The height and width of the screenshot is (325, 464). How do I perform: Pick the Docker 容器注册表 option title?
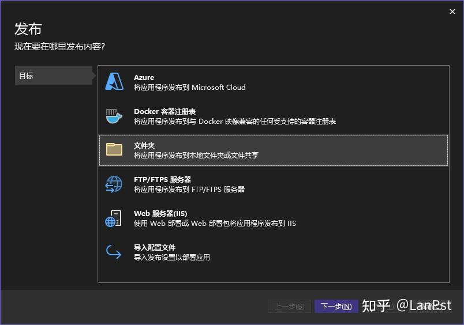click(x=165, y=111)
